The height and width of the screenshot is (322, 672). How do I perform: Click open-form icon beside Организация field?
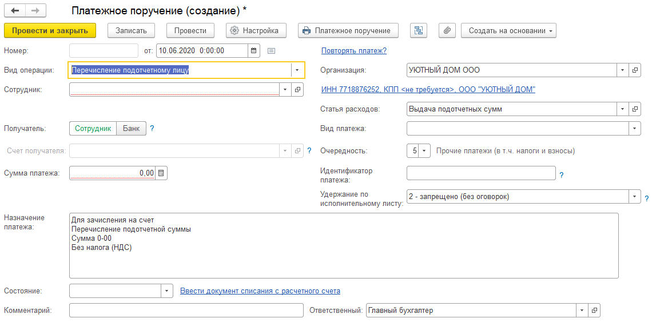click(x=635, y=70)
